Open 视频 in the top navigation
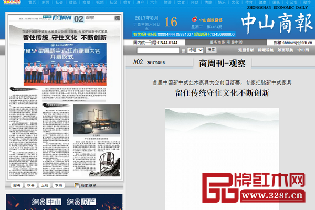The image size is (315, 210). pos(100,2)
